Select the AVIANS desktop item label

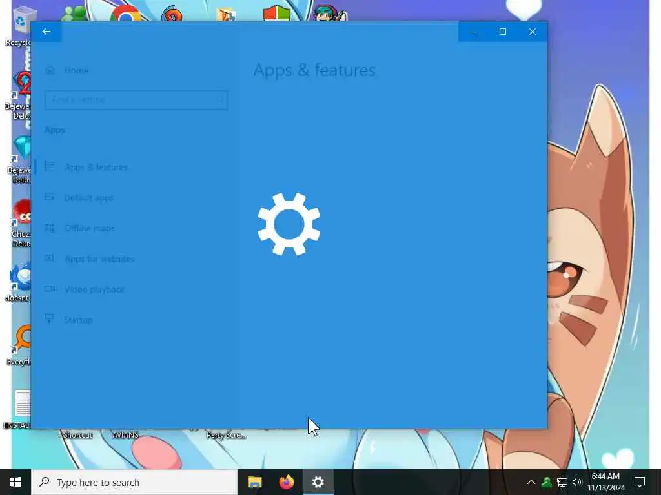(126, 435)
